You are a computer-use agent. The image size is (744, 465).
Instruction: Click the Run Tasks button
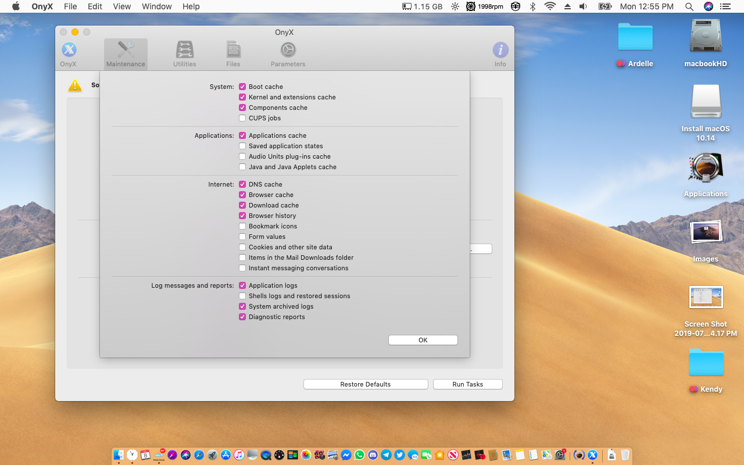pyautogui.click(x=468, y=384)
